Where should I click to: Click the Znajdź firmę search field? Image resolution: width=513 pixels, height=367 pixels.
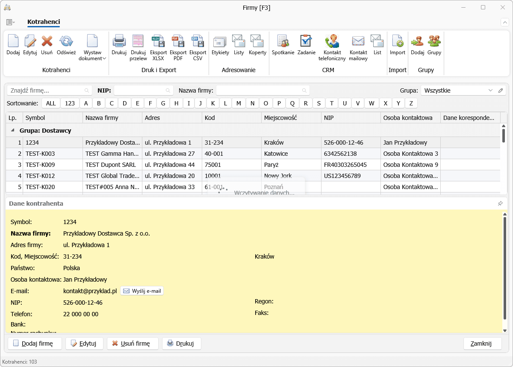[50, 90]
